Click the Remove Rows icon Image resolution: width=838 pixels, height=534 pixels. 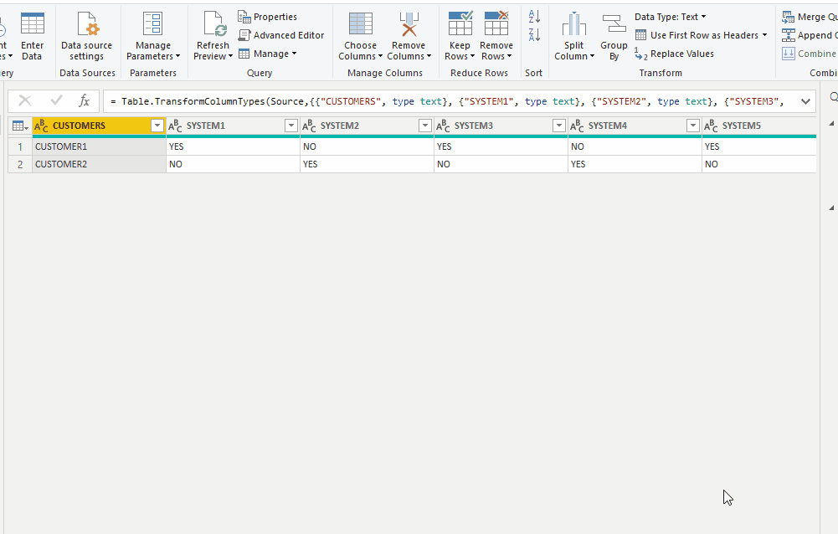pyautogui.click(x=496, y=24)
